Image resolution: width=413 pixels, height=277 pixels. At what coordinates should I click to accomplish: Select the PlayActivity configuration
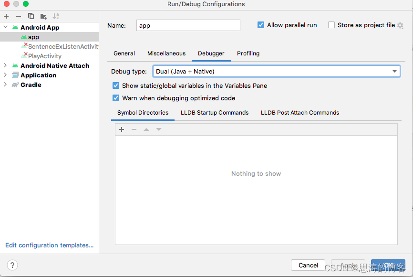tap(50, 56)
